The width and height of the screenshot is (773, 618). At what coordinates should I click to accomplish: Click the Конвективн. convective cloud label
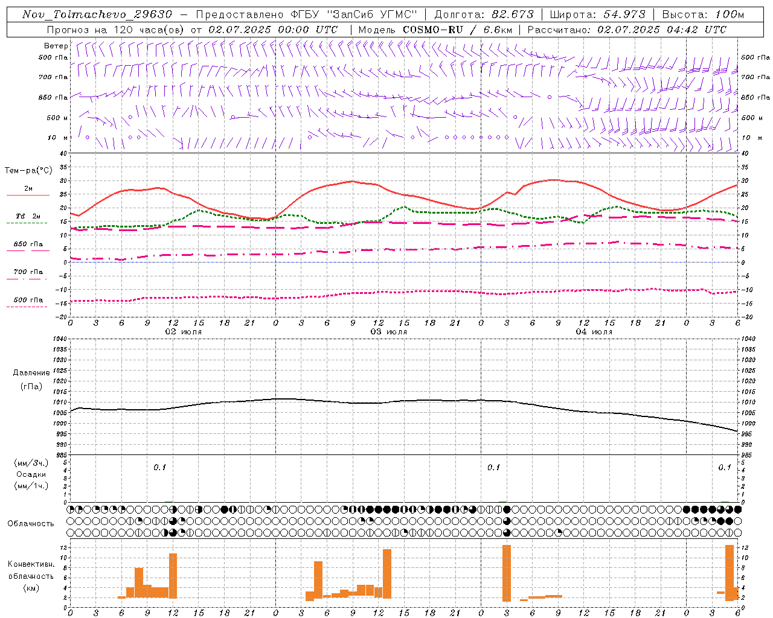[31, 564]
